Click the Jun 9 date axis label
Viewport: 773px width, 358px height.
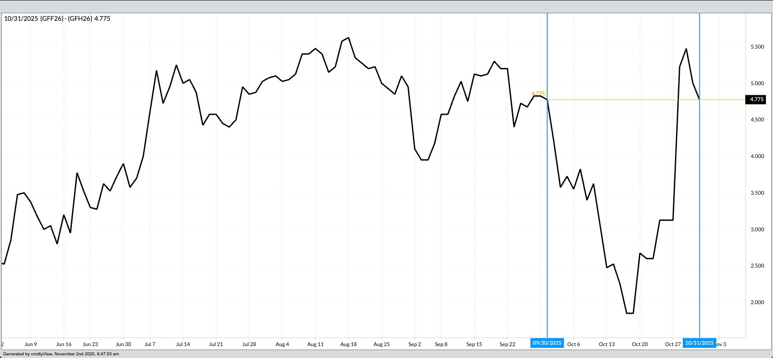[30, 344]
